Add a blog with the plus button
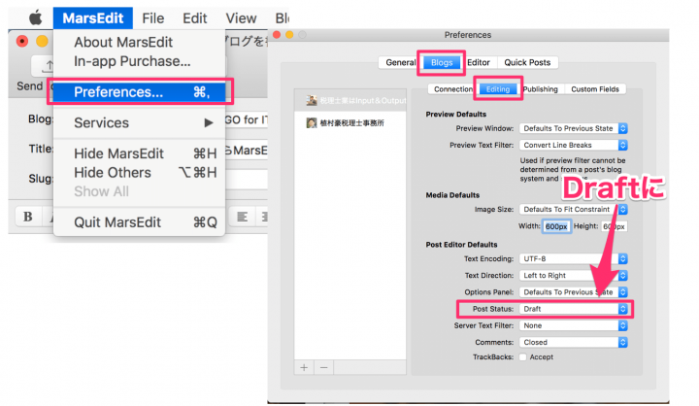Image resolution: width=699 pixels, height=406 pixels. [304, 367]
